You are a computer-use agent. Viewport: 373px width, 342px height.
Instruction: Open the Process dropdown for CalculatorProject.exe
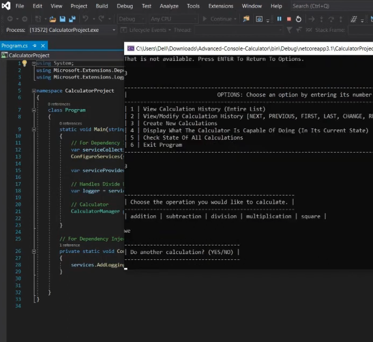click(x=72, y=30)
